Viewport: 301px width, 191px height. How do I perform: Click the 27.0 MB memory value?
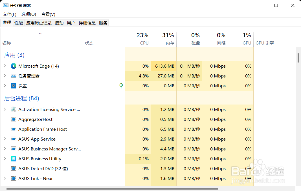[166, 76]
